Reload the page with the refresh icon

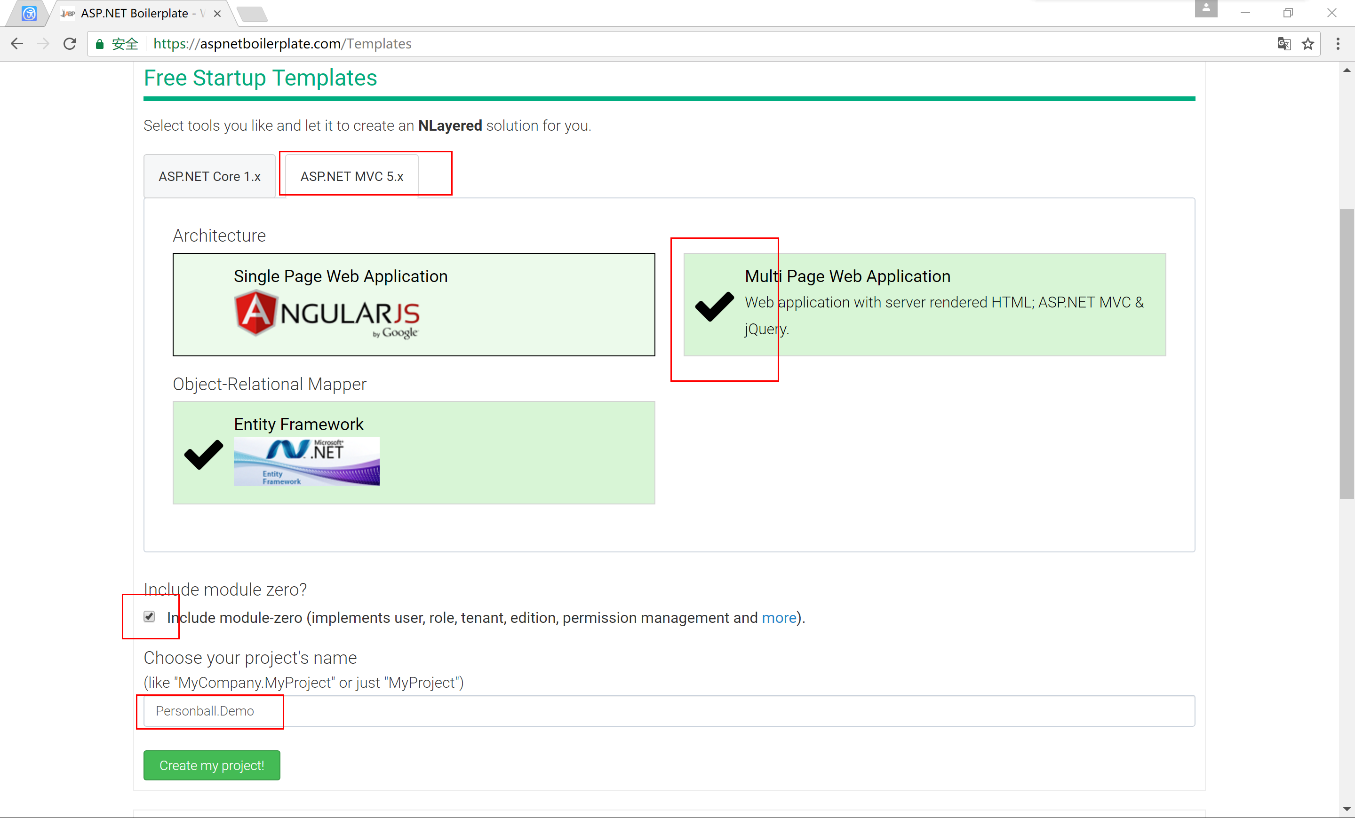click(x=70, y=44)
